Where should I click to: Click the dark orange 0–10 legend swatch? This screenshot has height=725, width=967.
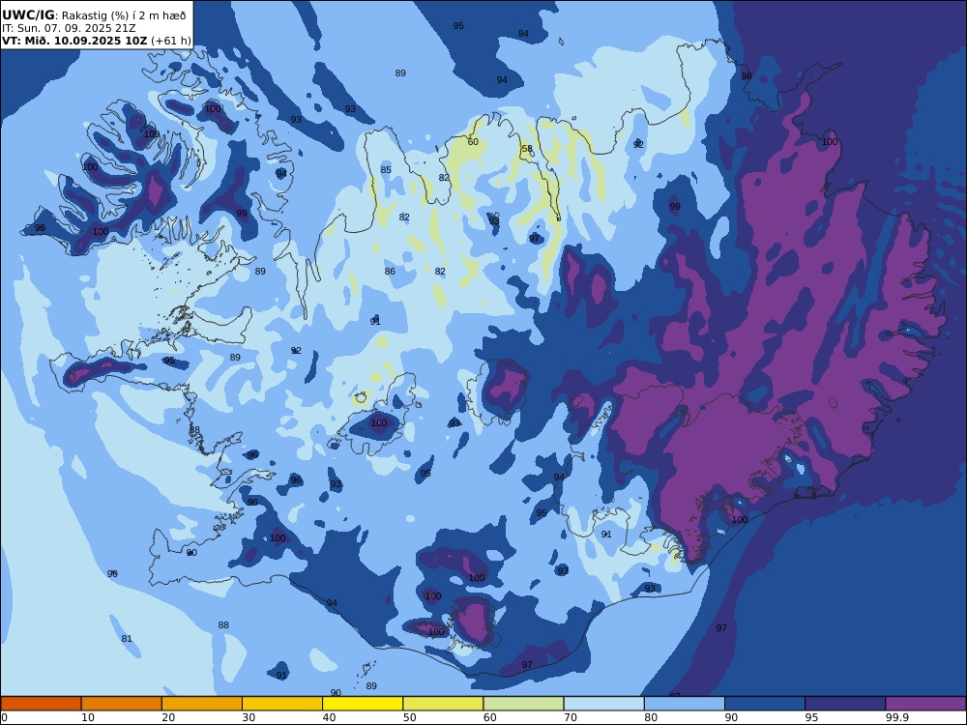coord(41,704)
